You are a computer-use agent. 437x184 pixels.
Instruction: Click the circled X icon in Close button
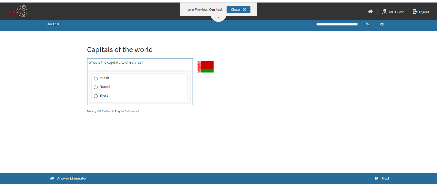tap(244, 9)
